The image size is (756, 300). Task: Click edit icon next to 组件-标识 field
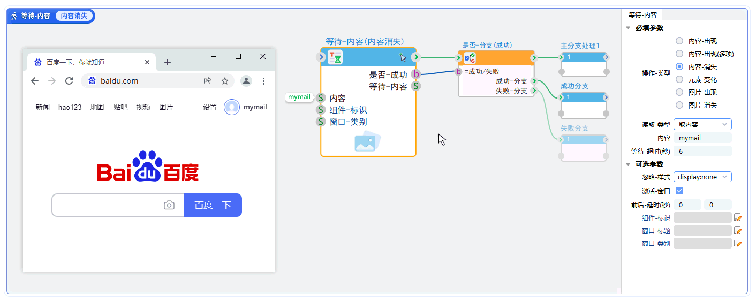tap(738, 217)
